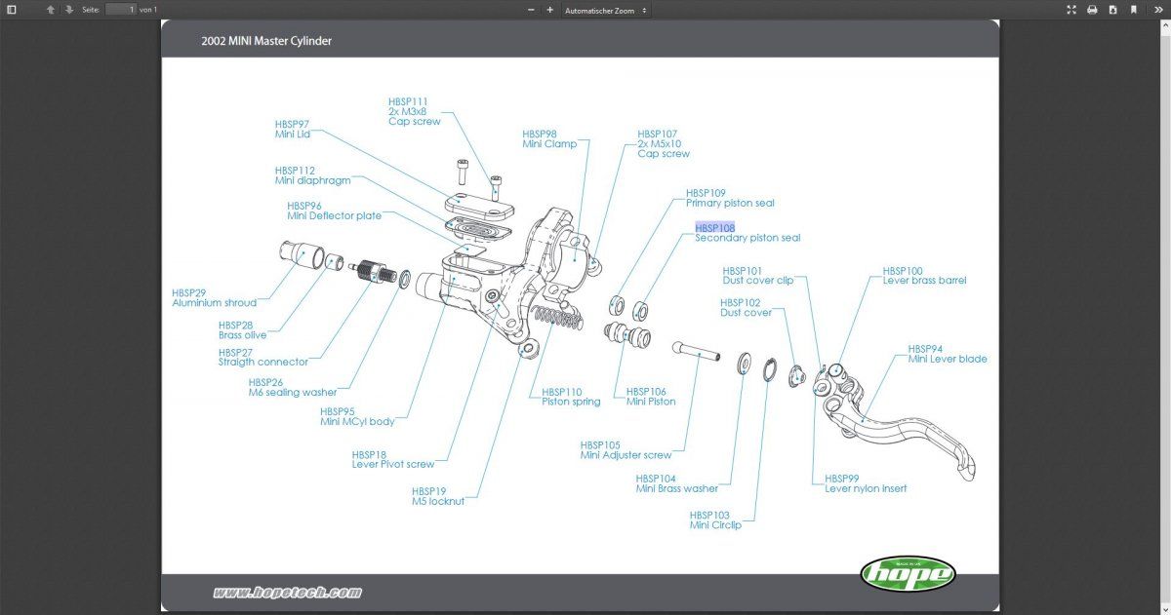Screen dimensions: 1171x615
Task: Click the 'Dust cover clip' label
Action: pos(758,281)
